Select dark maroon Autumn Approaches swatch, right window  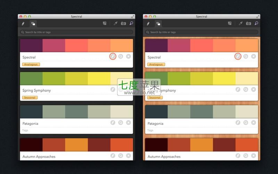coord(156,145)
